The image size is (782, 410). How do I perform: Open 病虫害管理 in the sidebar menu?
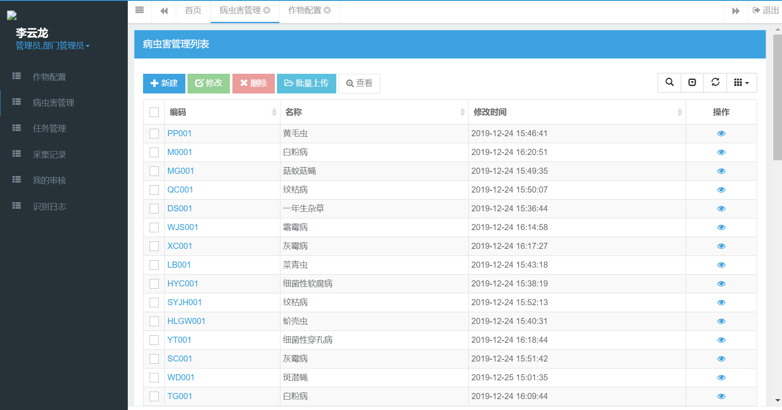pos(64,103)
